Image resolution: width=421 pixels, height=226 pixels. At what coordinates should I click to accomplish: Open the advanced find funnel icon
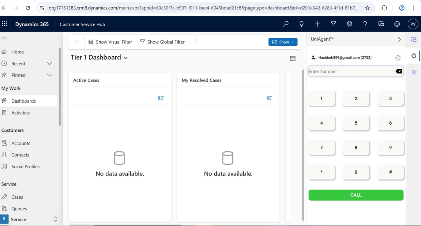[333, 24]
